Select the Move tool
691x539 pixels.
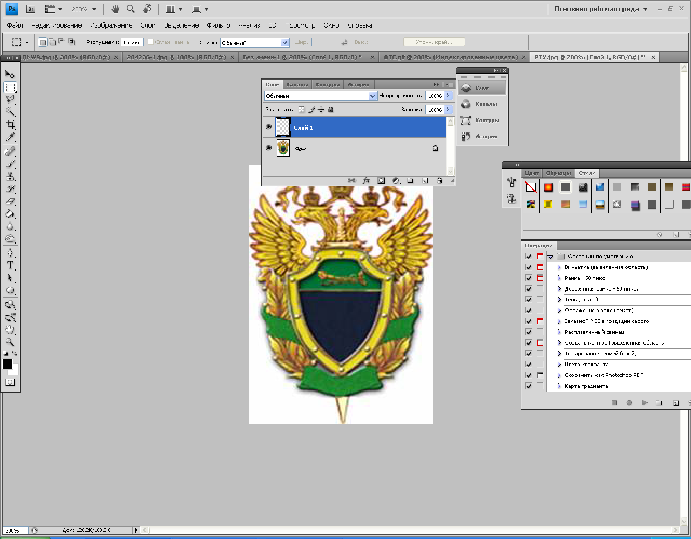(x=10, y=75)
